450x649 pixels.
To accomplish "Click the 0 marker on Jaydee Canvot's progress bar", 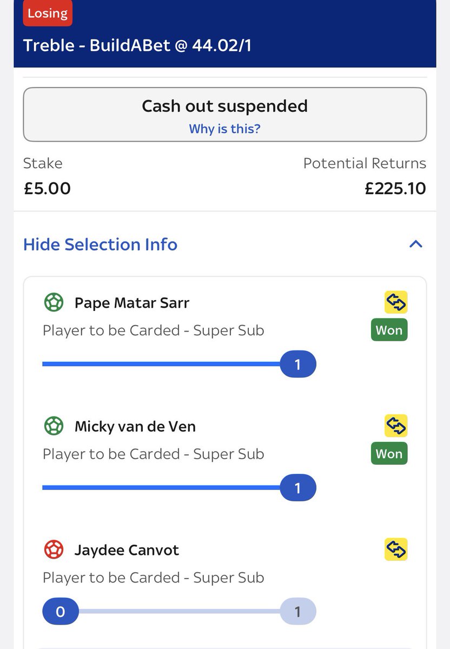I will click(61, 612).
